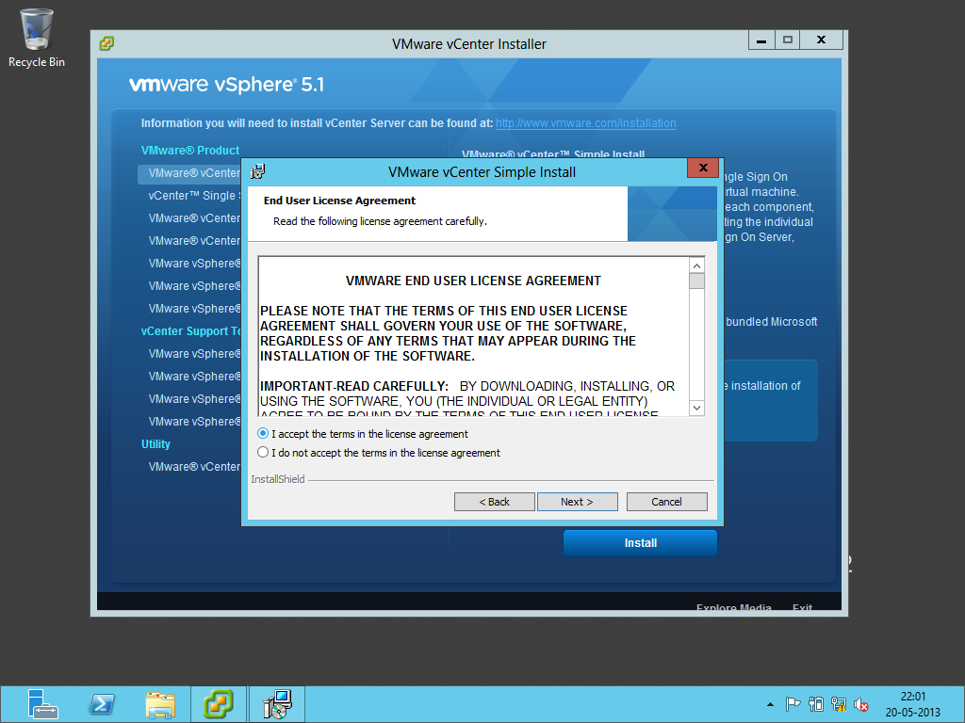The height and width of the screenshot is (723, 965).
Task: Click the VMware END USER LICENSE AGREEMENT heading
Action: coord(473,281)
